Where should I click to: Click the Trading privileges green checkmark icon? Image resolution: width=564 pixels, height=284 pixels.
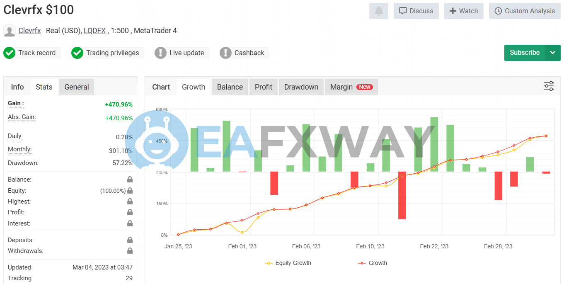pyautogui.click(x=77, y=53)
